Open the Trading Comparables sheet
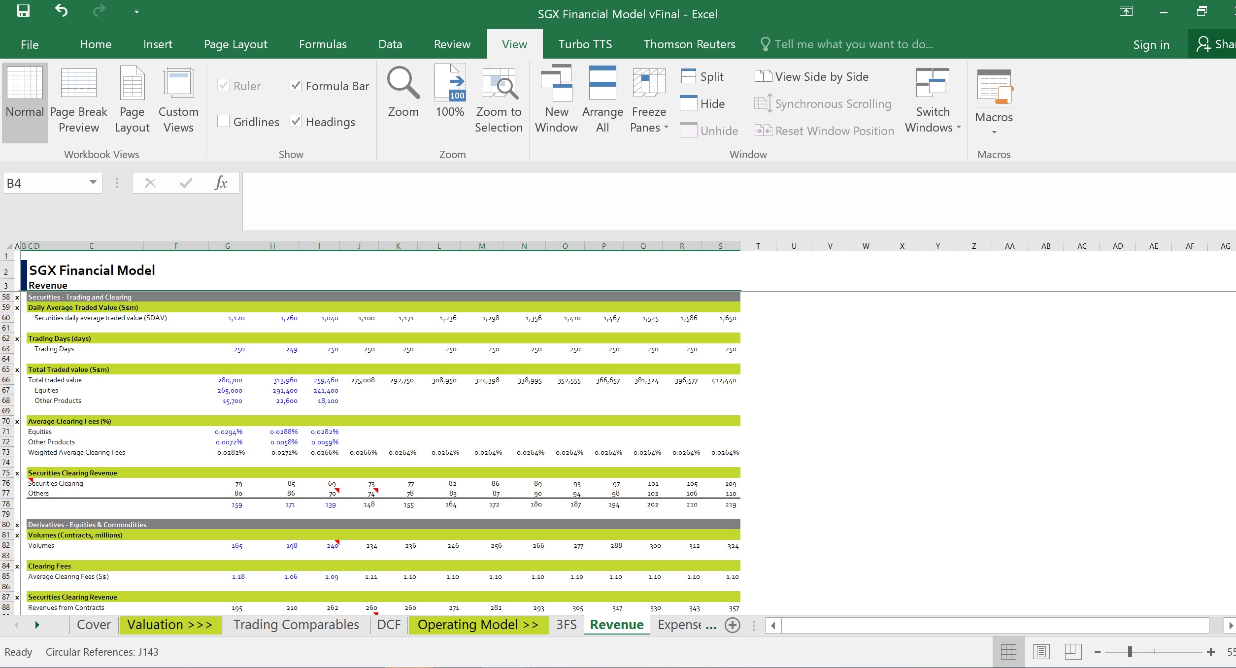The width and height of the screenshot is (1236, 668). (x=296, y=625)
